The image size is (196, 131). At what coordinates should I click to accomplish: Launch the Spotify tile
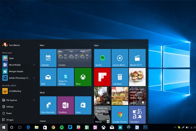[x=102, y=58]
